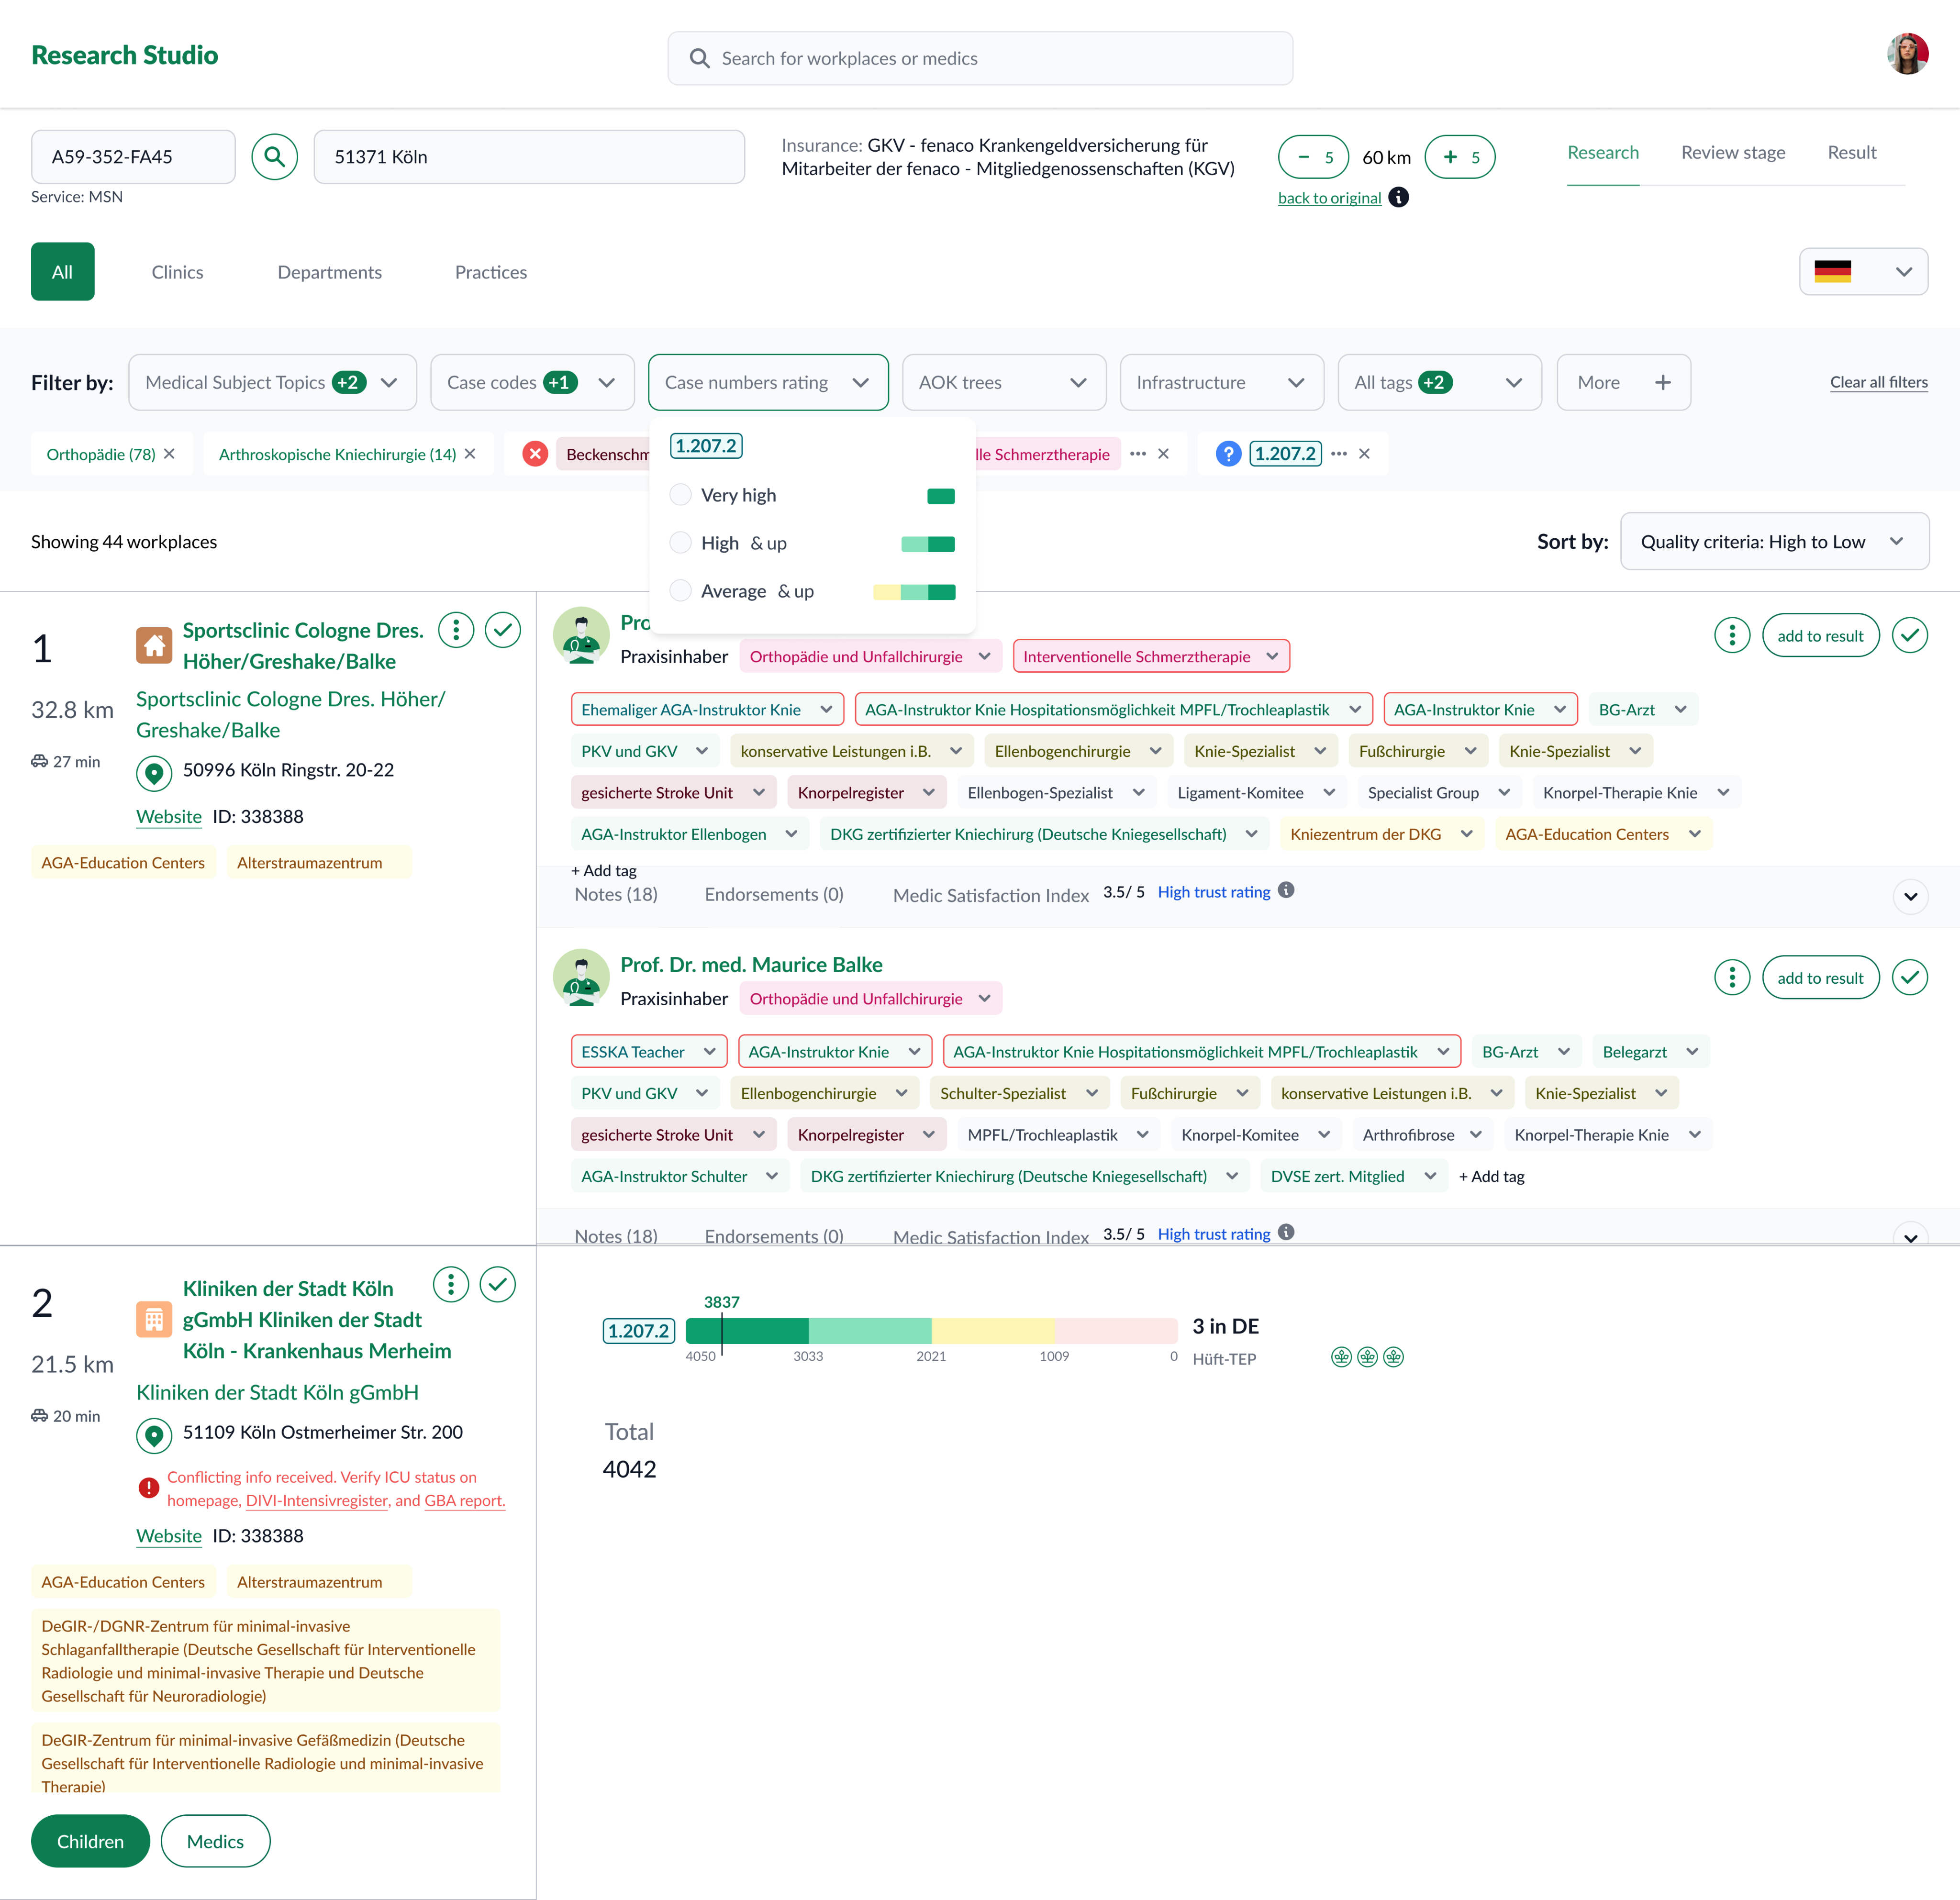This screenshot has height=1900, width=1960.
Task: Click the info icon beside back to original
Action: [1398, 197]
